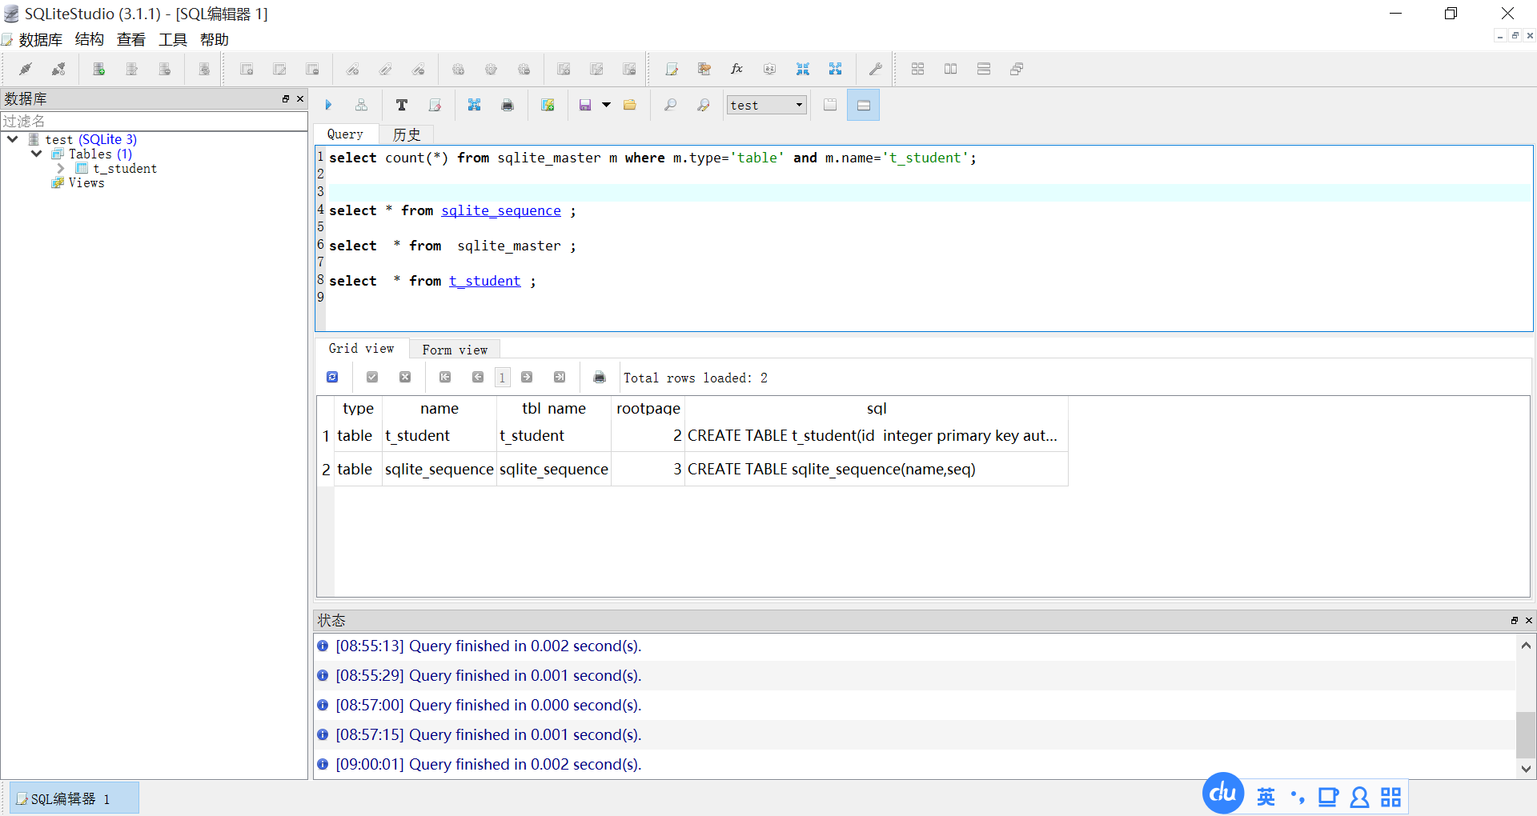
Task: Click the status panel scroll up arrow
Action: tap(1526, 645)
